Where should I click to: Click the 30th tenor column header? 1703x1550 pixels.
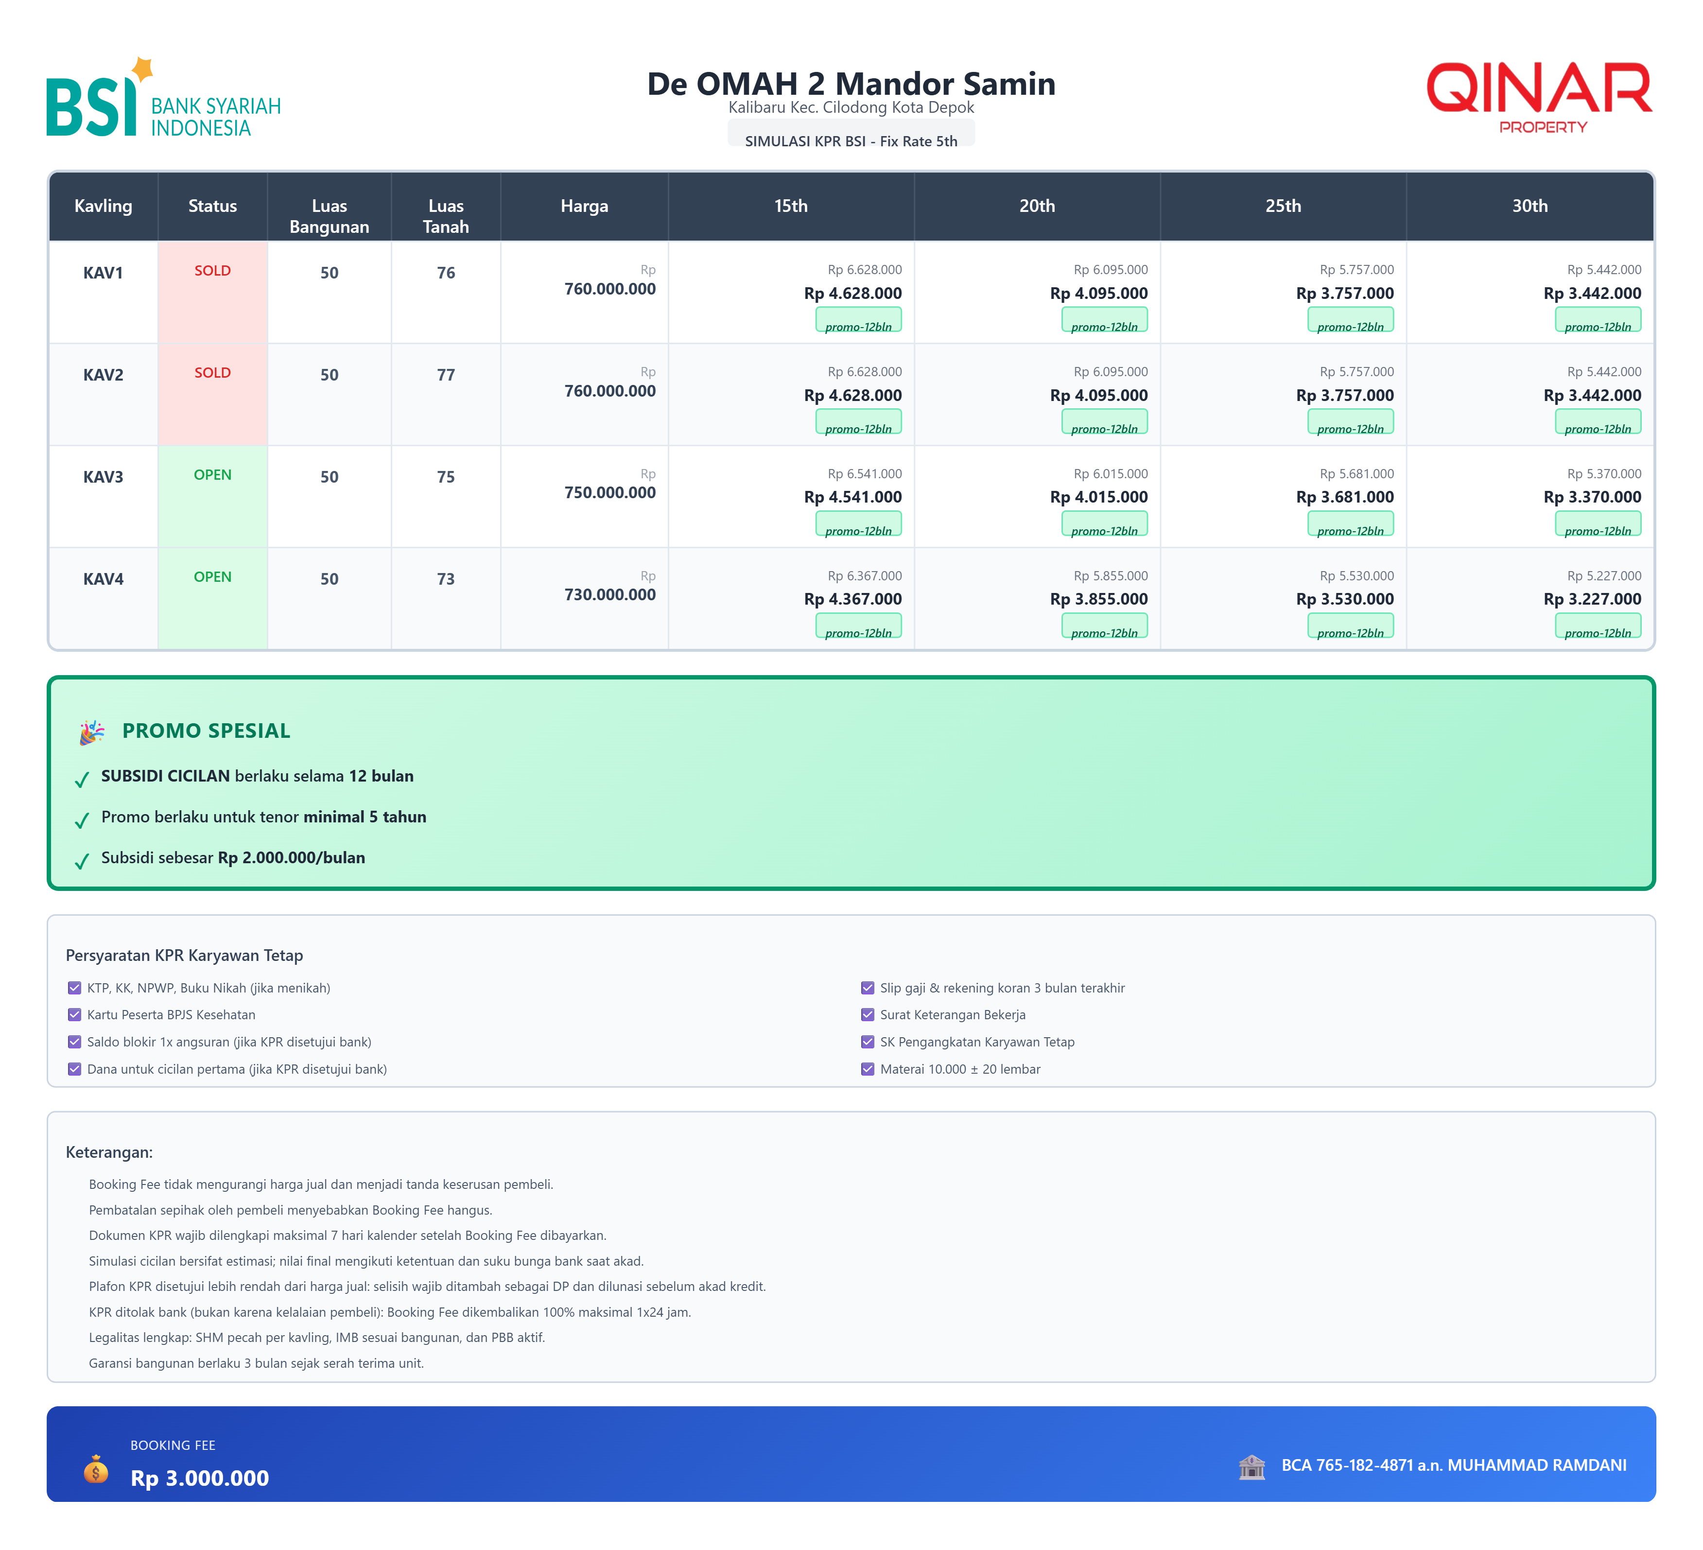(x=1529, y=206)
